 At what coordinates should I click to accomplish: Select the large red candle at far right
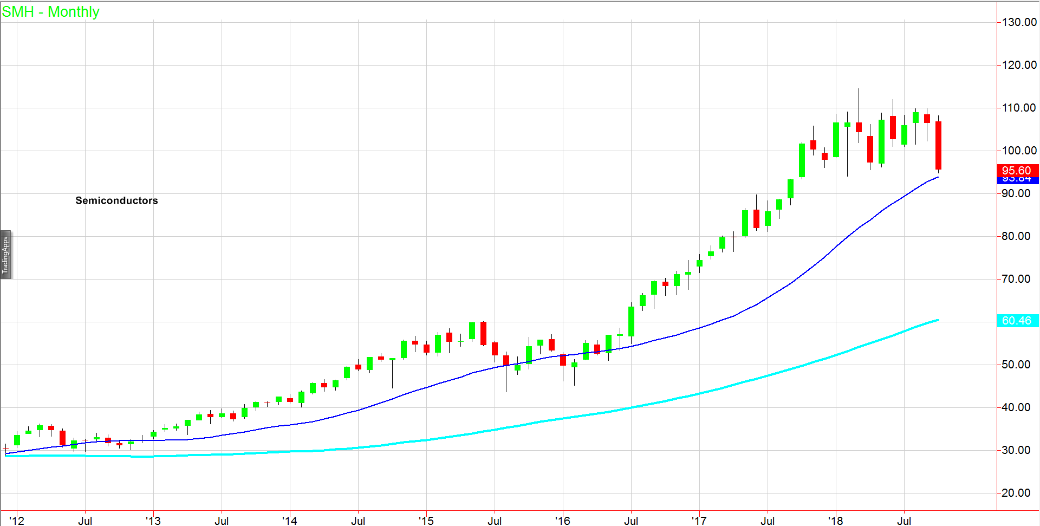click(938, 145)
